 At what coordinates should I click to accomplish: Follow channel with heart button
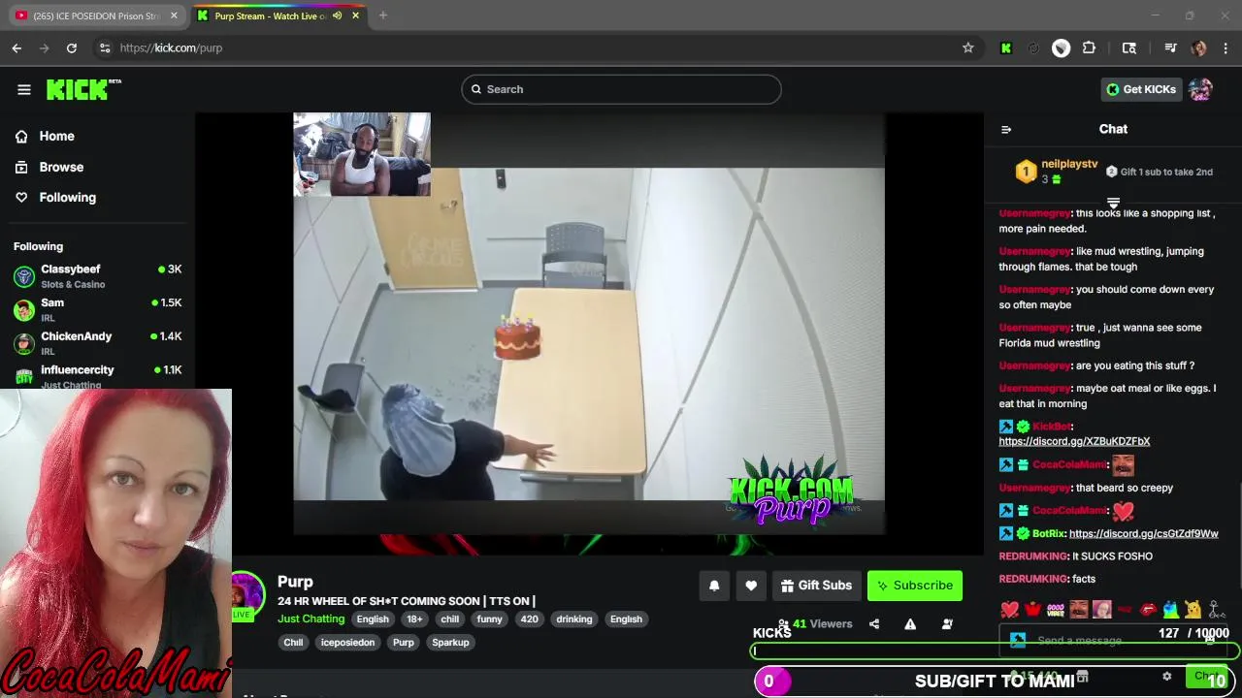751,586
